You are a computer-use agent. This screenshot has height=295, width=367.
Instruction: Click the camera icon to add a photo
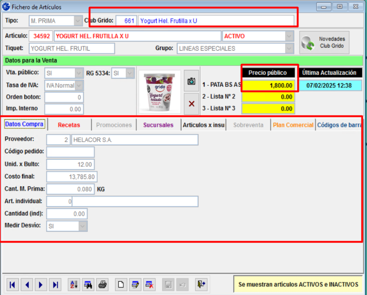point(192,81)
